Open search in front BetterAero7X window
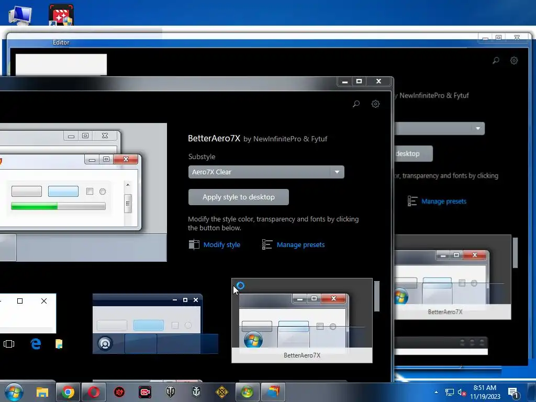Image resolution: width=536 pixels, height=402 pixels. click(356, 104)
